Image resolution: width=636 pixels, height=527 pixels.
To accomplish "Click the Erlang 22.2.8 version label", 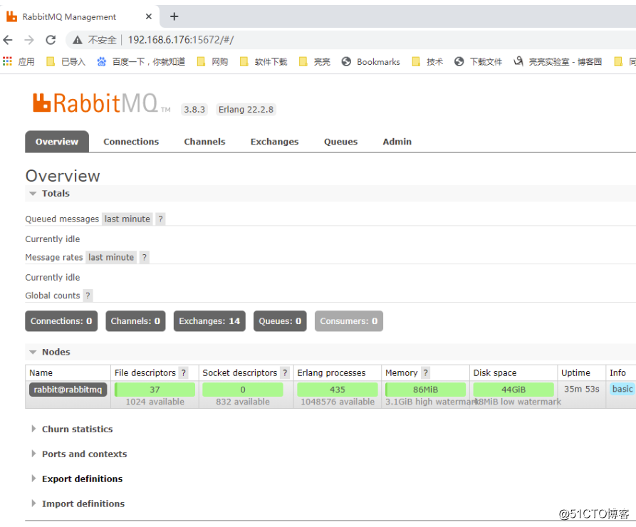I will coord(246,110).
